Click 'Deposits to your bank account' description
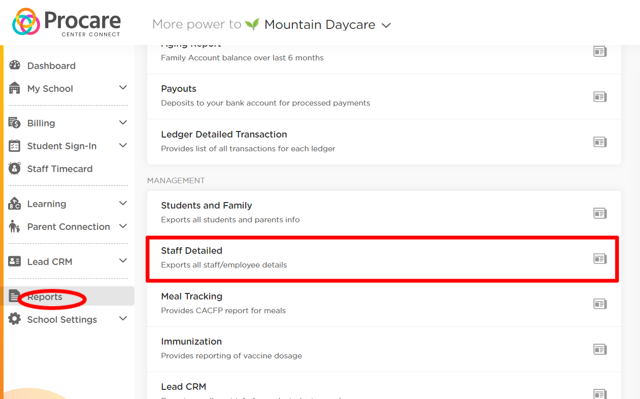This screenshot has width=640, height=399. click(x=265, y=103)
